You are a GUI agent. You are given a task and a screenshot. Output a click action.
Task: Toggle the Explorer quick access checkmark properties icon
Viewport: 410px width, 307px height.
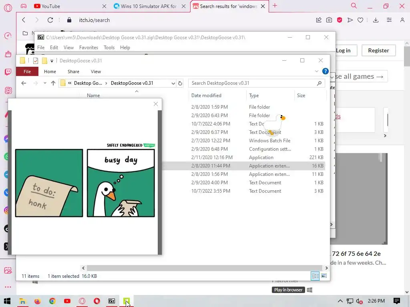pos(36,61)
